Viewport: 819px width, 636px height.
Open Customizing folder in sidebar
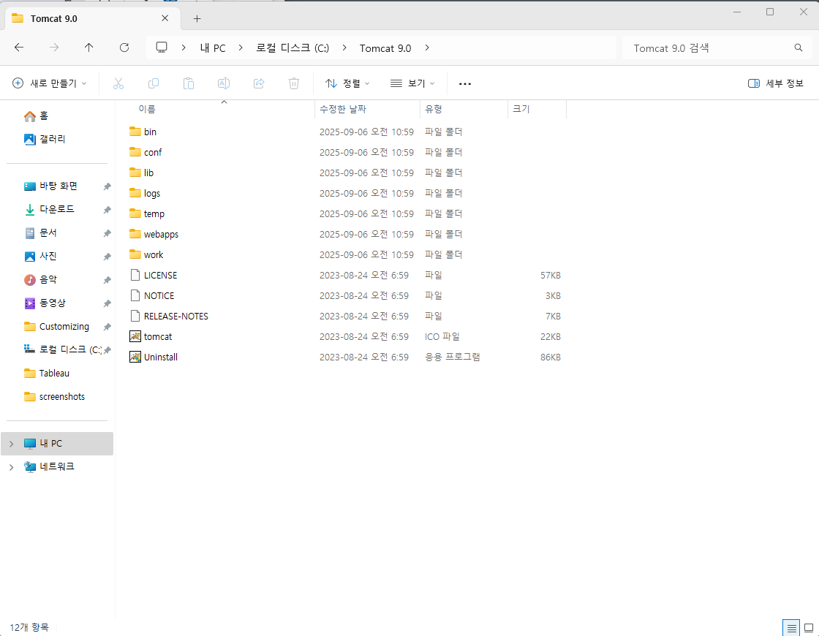pos(64,326)
